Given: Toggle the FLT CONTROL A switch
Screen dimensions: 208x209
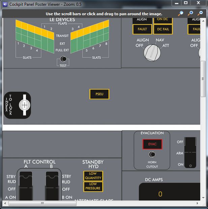Looking at the screenshot, I should (x=26, y=186).
